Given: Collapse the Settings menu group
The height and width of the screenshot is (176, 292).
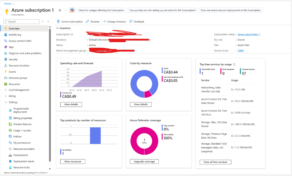Looking at the screenshot, I should pyautogui.click(x=6, y=102).
